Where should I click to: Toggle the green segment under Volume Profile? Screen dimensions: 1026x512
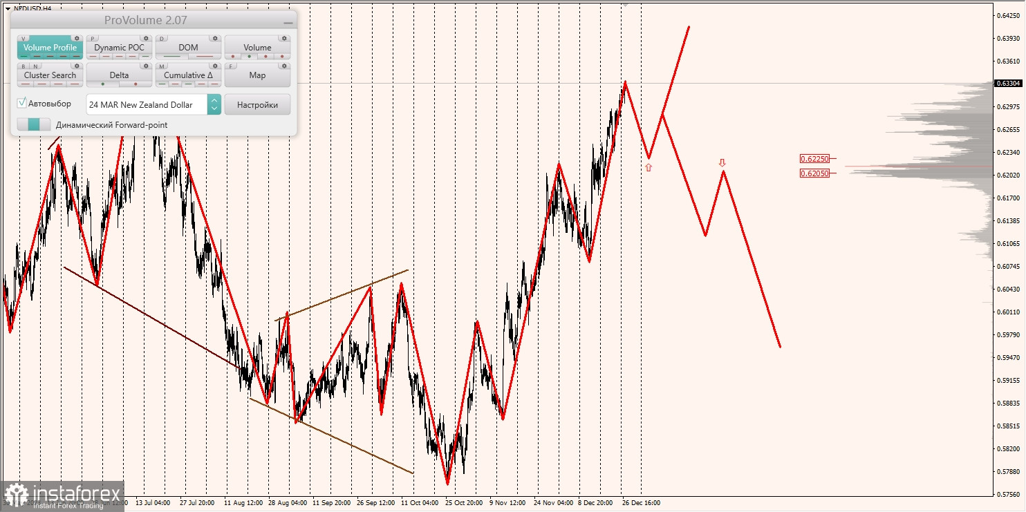tap(25, 56)
